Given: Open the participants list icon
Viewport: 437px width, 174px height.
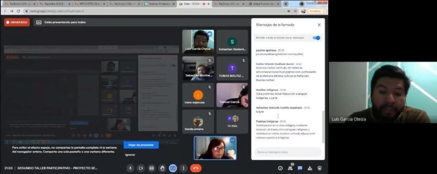Looking at the screenshot, I should tap(290, 168).
